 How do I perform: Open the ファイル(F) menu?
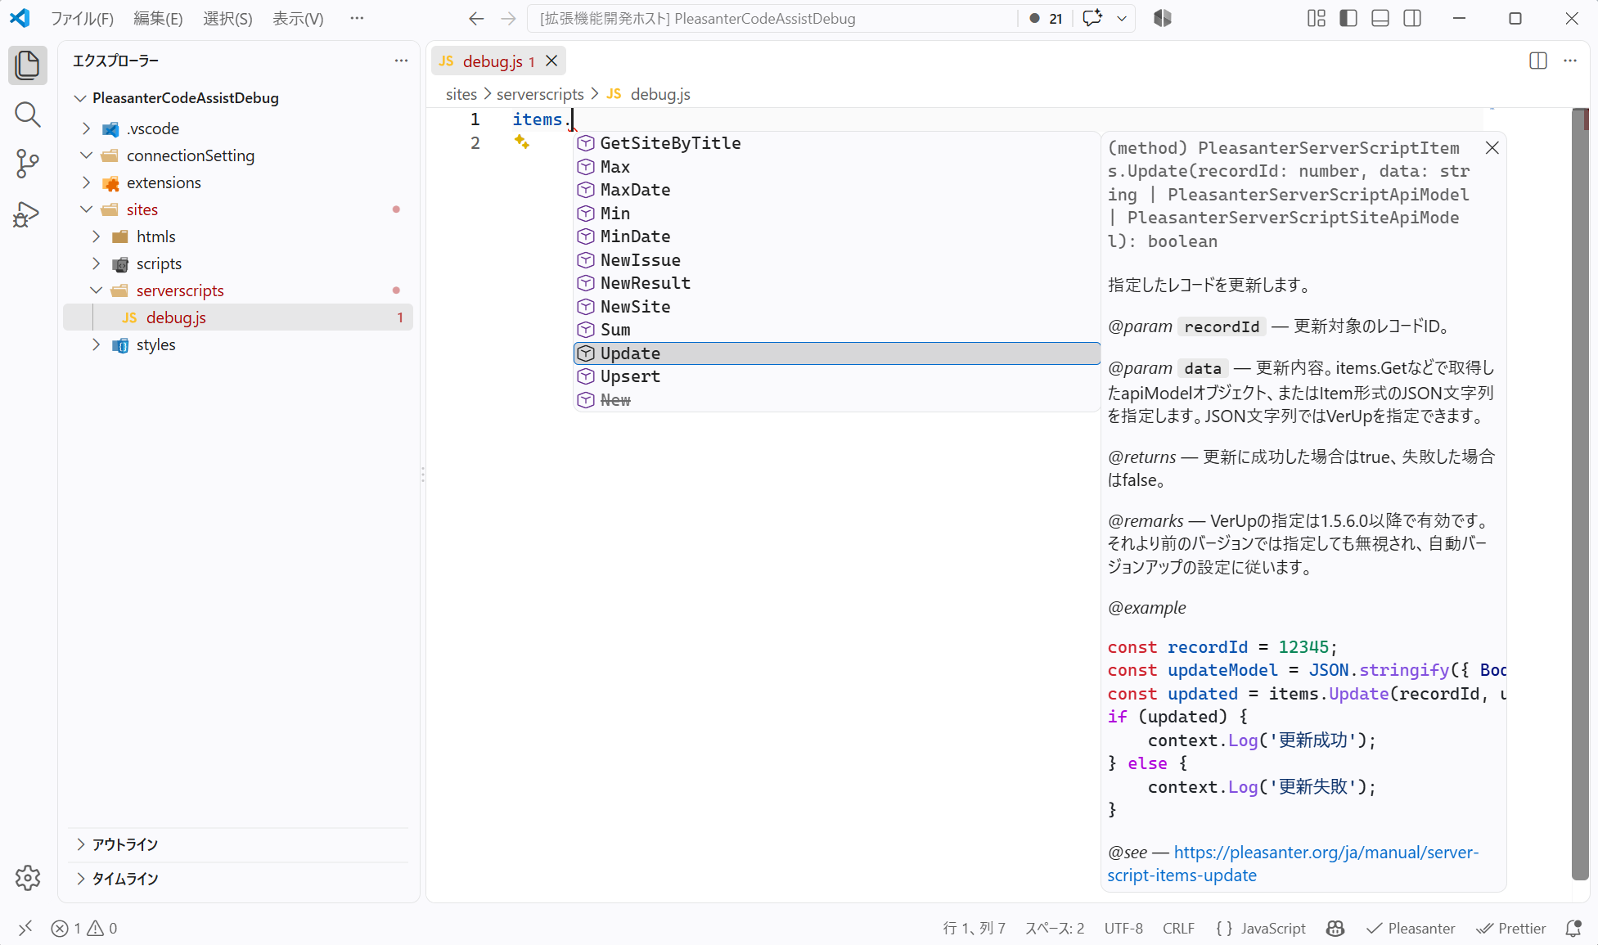(x=82, y=18)
